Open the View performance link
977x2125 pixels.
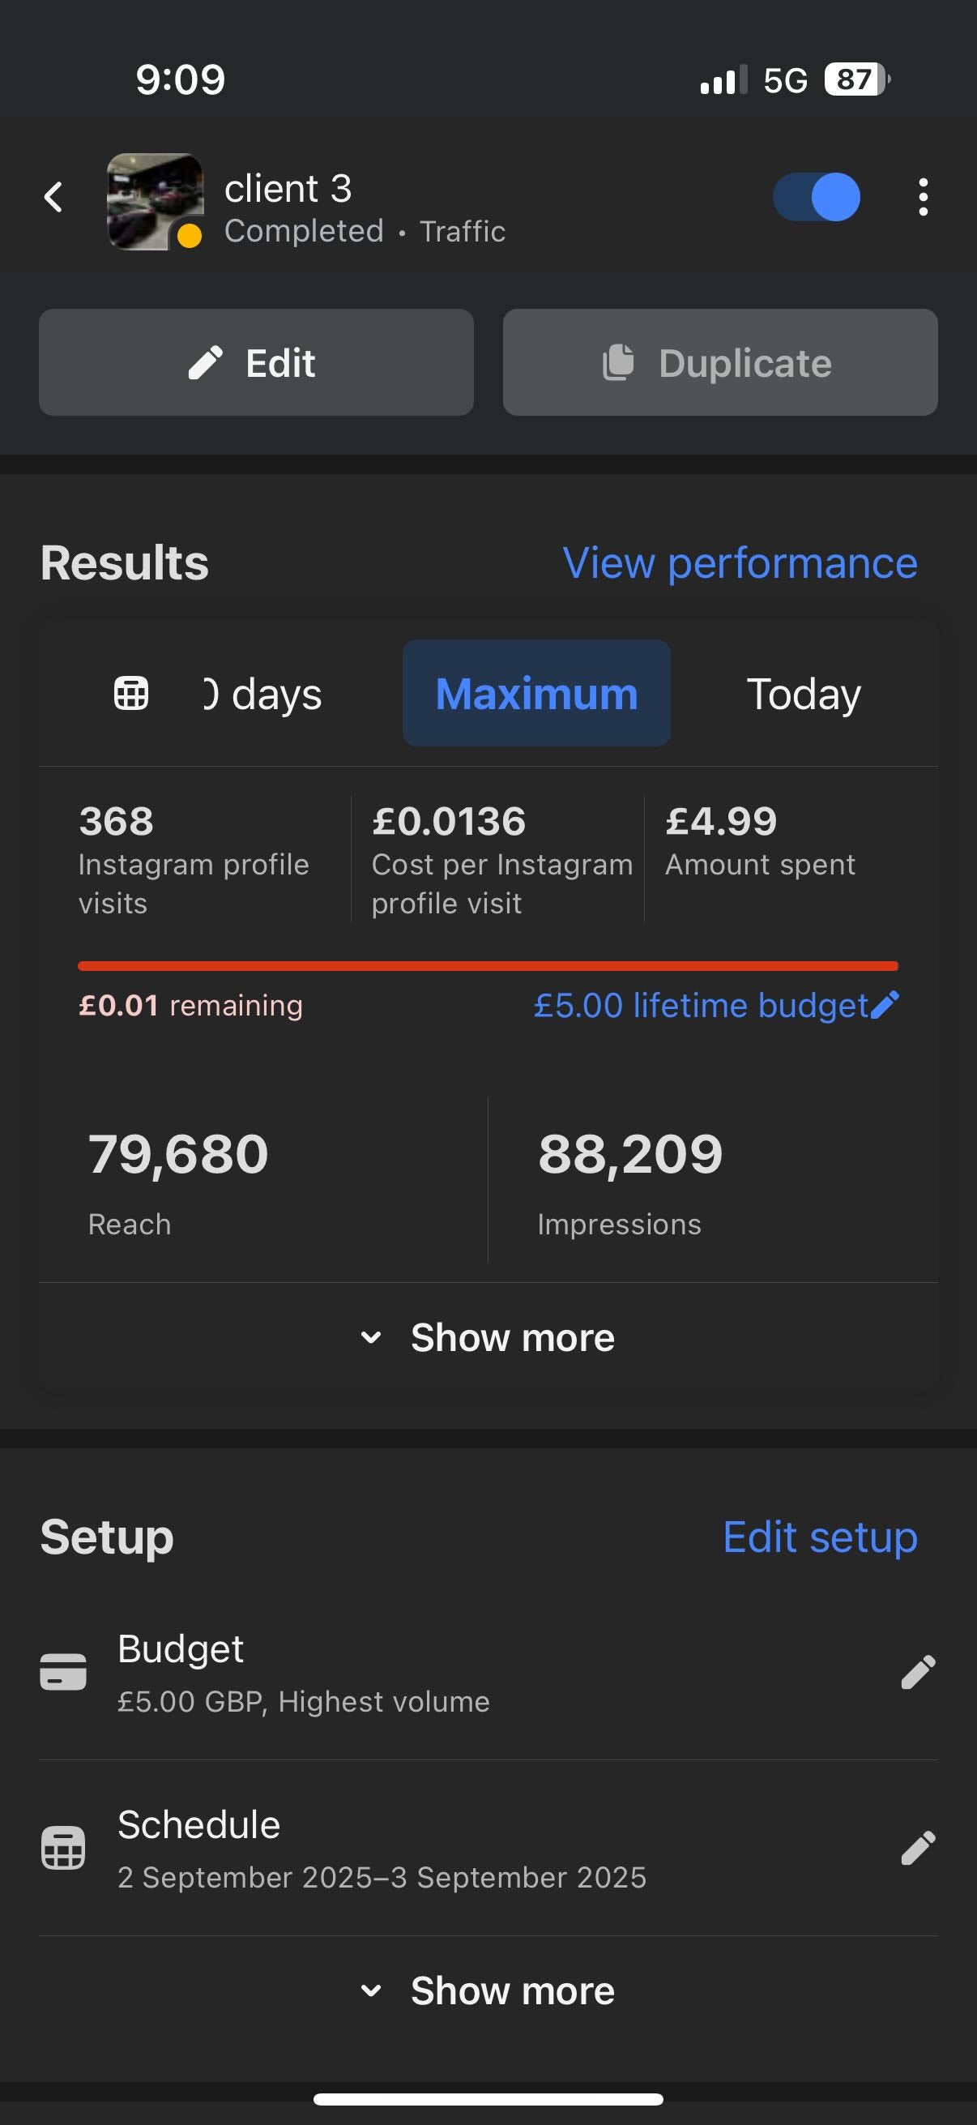pos(740,563)
